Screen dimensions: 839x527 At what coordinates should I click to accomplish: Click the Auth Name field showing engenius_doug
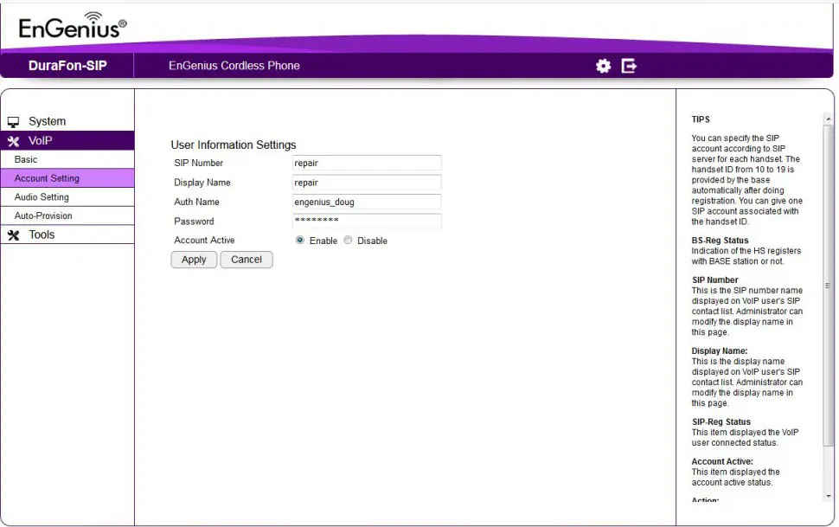pyautogui.click(x=367, y=202)
